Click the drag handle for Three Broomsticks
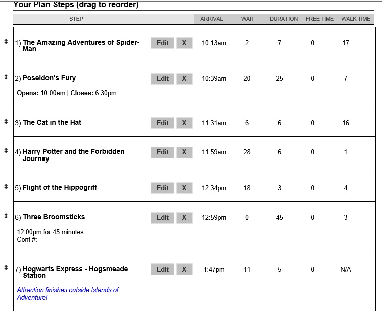 pyautogui.click(x=6, y=216)
